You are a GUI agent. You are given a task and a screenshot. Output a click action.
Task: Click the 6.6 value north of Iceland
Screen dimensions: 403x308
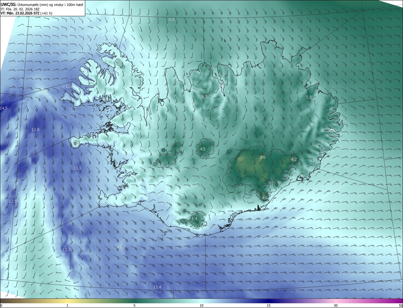[172, 20]
